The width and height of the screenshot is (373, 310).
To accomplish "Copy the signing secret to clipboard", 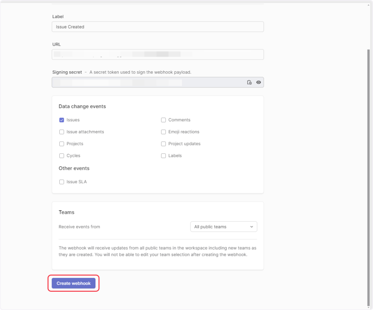I will 249,82.
